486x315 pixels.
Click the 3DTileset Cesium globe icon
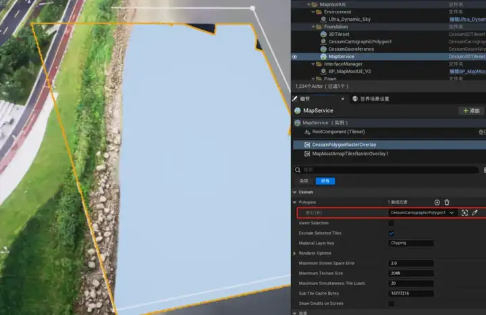coord(323,34)
